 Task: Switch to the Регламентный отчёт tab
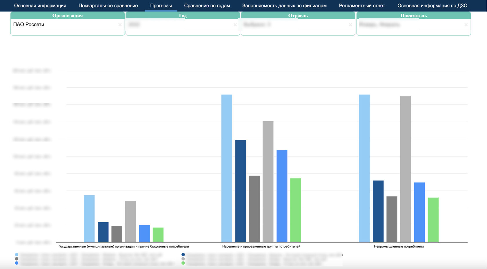(362, 6)
